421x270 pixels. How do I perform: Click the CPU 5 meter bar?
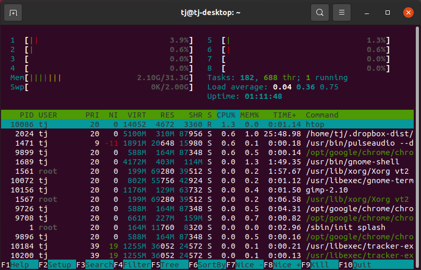[299, 41]
